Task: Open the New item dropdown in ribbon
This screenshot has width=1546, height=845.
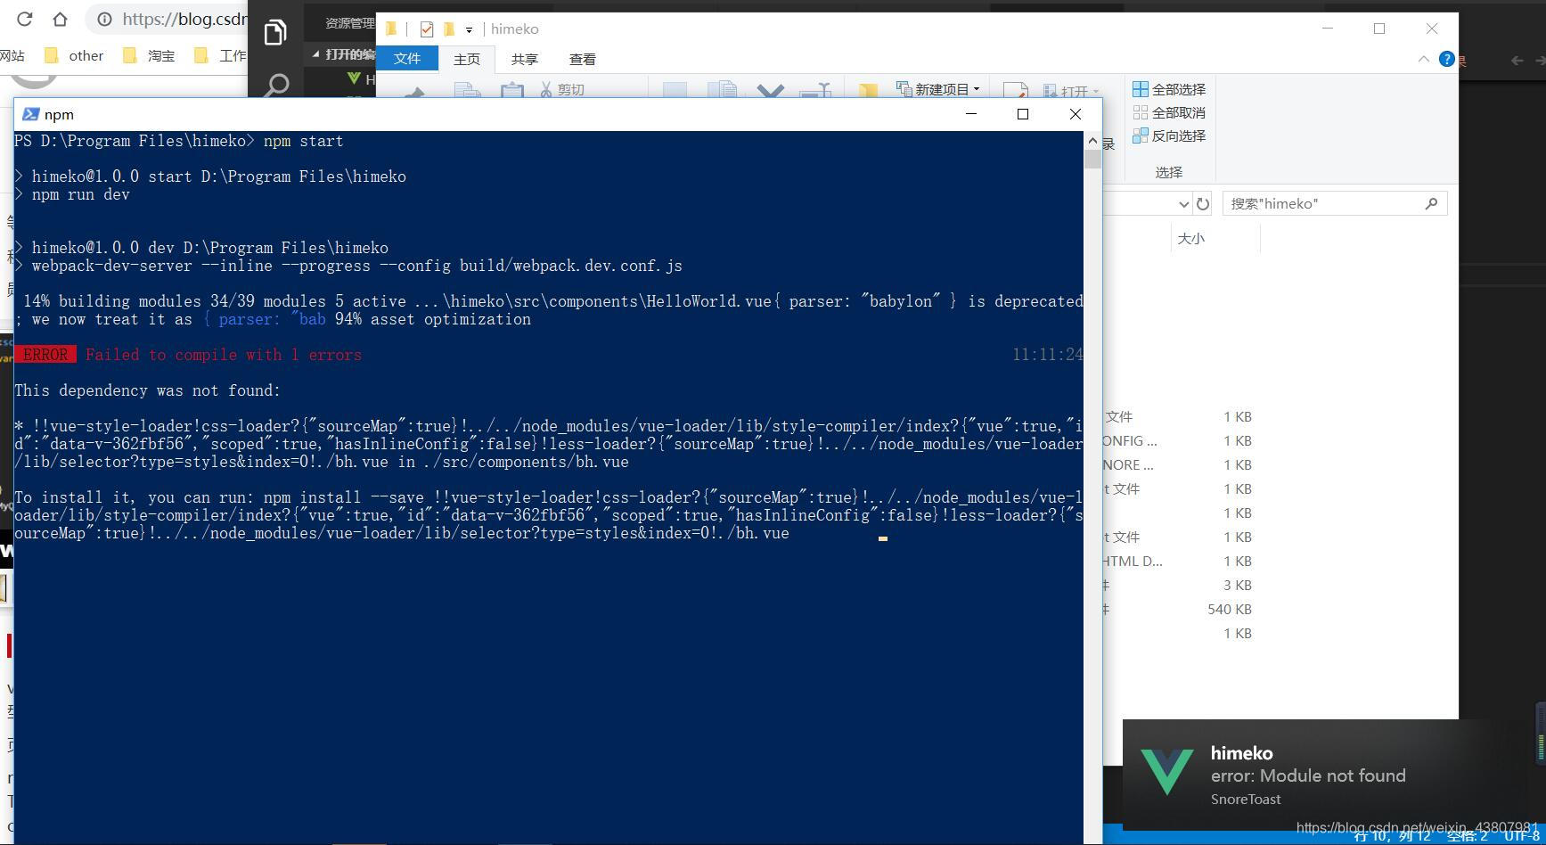Action: coord(938,89)
